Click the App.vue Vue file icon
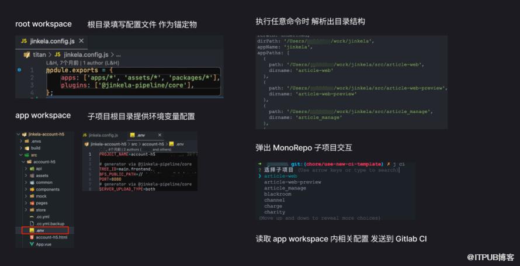Image resolution: width=520 pixels, height=266 pixels. click(x=32, y=244)
